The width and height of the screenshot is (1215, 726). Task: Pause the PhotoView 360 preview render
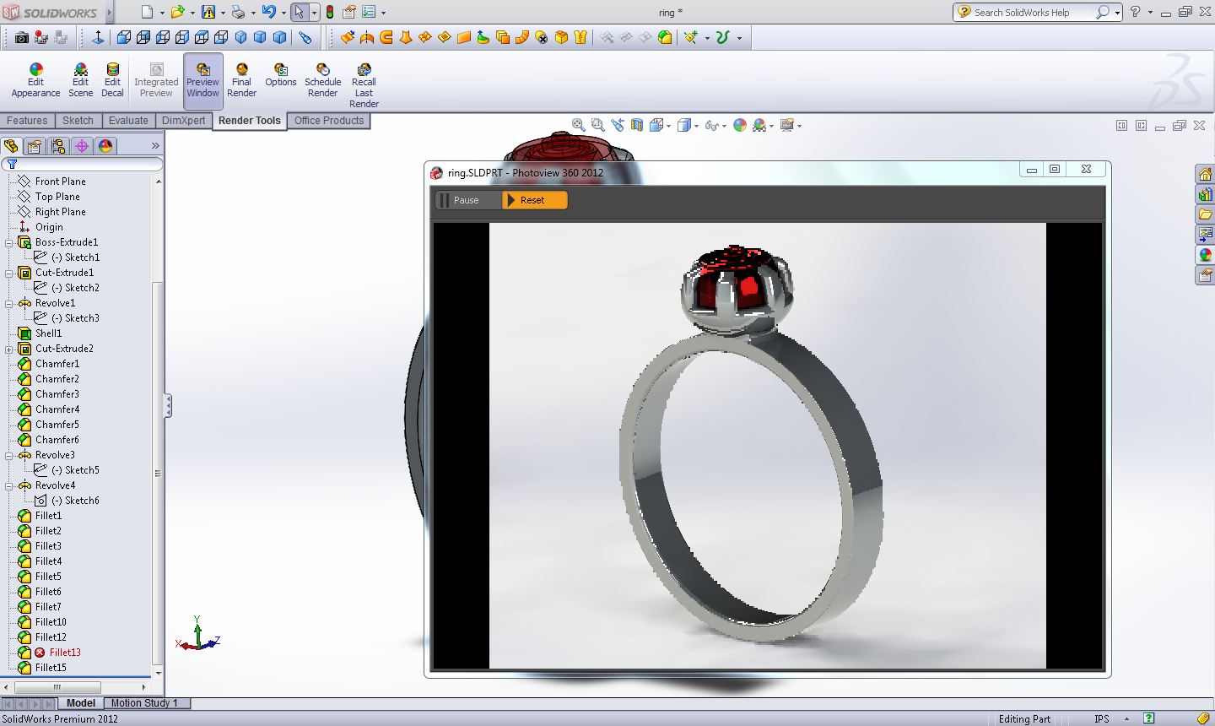(x=467, y=200)
